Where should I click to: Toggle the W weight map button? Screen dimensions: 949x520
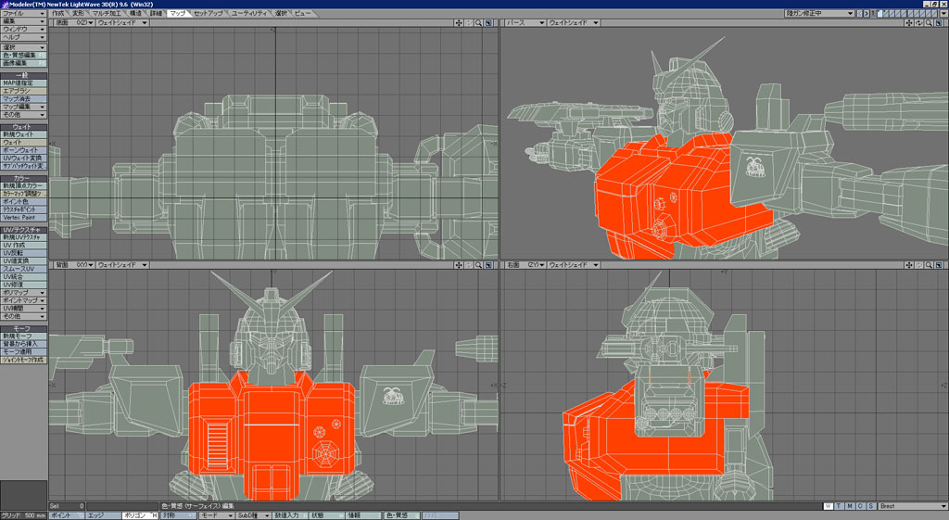coord(828,506)
